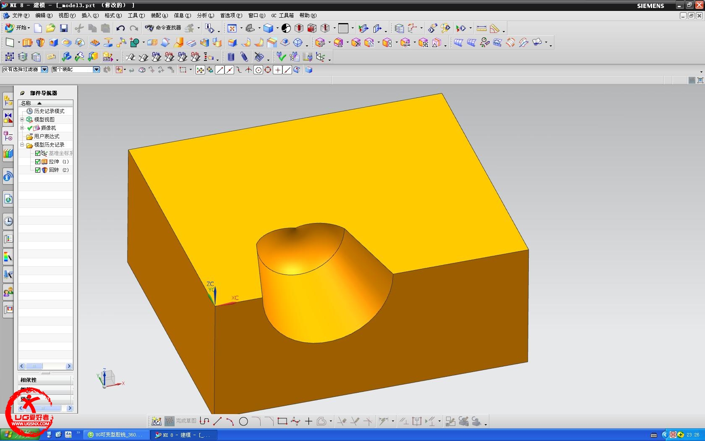This screenshot has width=705, height=441.
Task: Click the Windows Start button
Action: 19,435
